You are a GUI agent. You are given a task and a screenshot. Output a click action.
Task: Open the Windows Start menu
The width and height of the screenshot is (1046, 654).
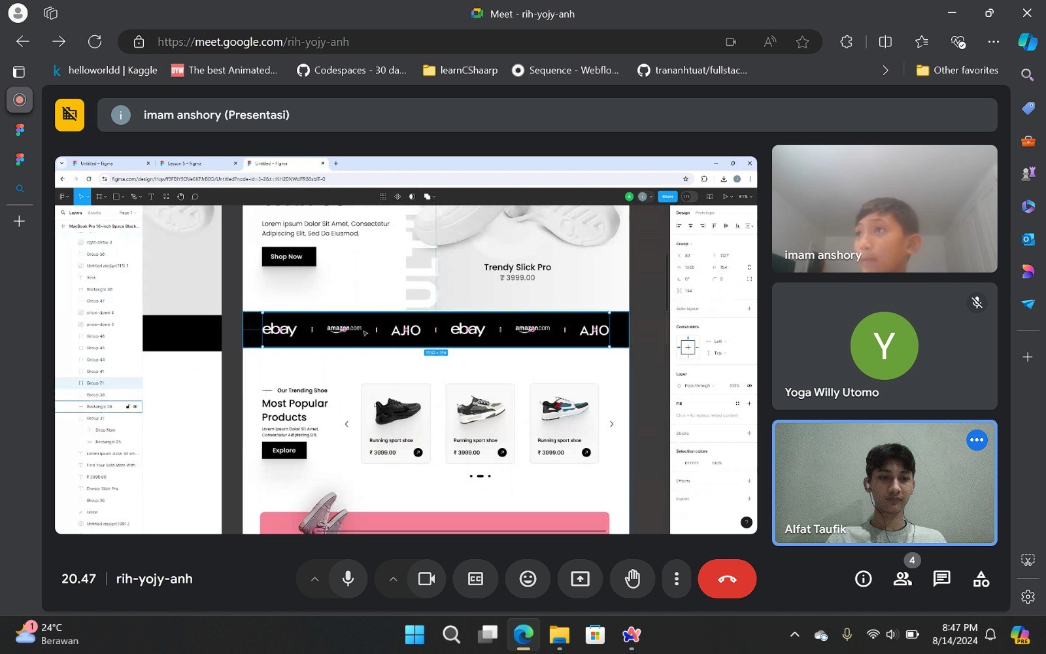click(414, 634)
